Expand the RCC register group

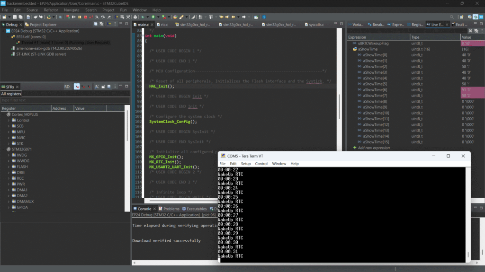(x=9, y=178)
